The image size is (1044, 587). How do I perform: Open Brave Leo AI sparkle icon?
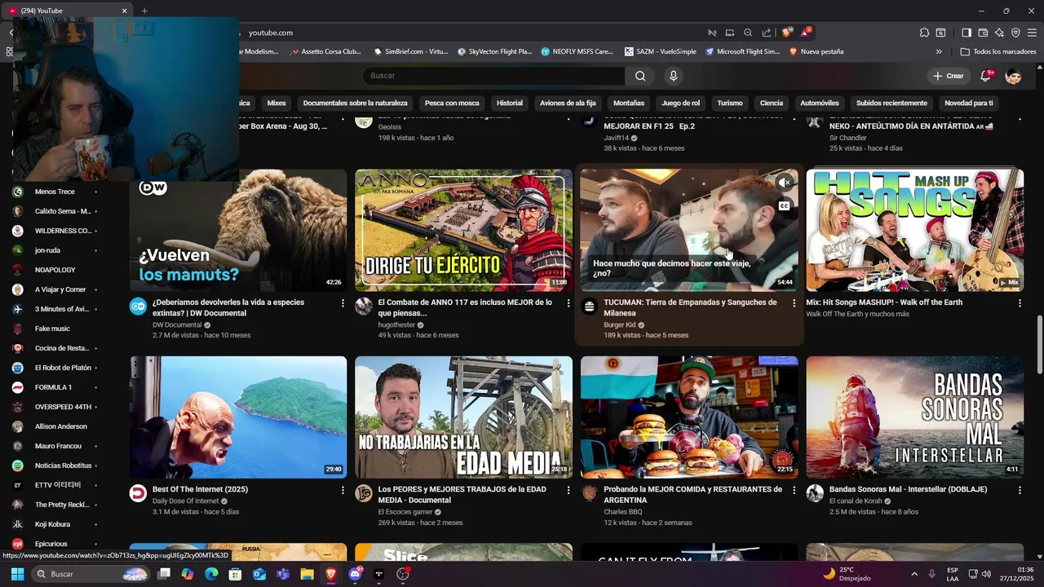point(999,33)
